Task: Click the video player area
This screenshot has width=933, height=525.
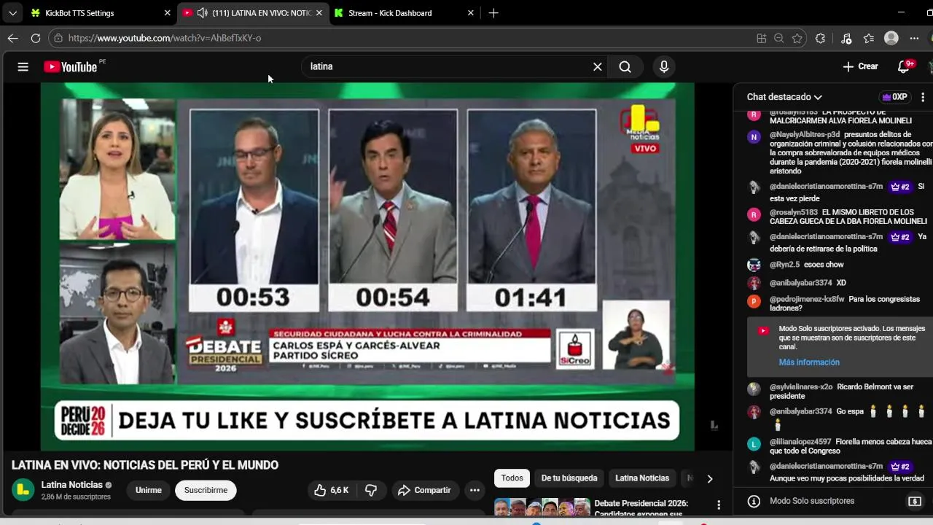Action: [367, 266]
